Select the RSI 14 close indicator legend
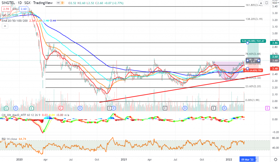 [9, 139]
